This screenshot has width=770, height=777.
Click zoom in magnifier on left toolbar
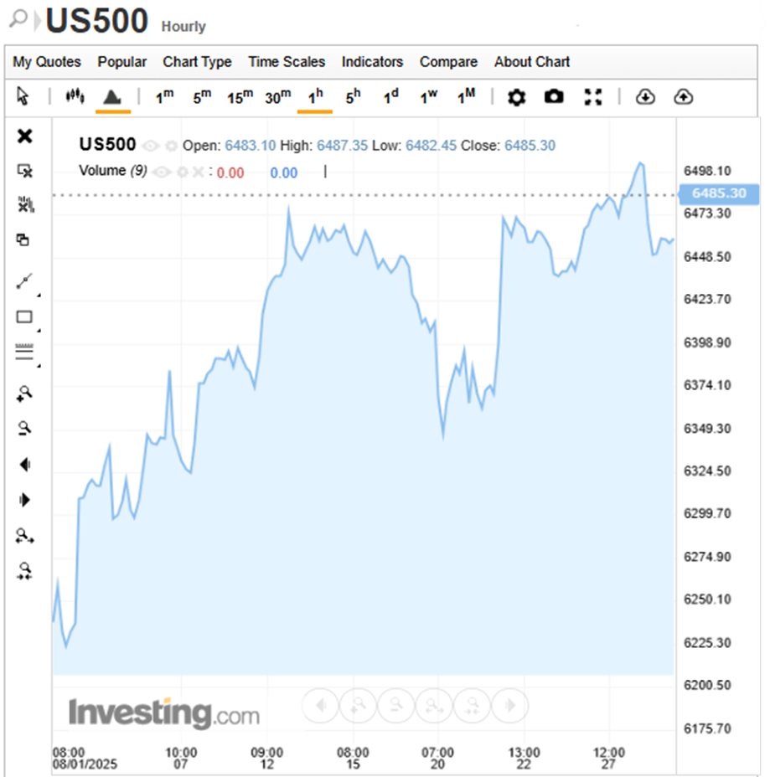24,393
